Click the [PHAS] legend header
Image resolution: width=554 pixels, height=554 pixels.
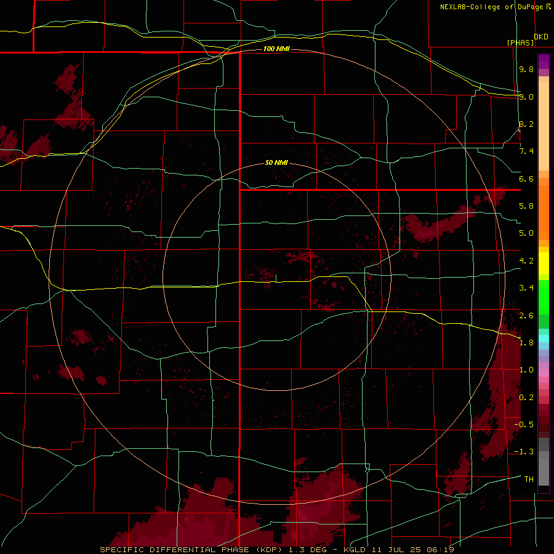click(x=520, y=42)
